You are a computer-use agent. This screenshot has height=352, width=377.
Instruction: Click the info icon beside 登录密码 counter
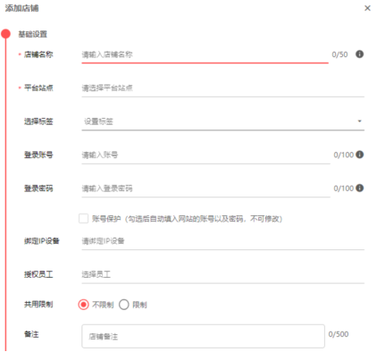(x=359, y=188)
